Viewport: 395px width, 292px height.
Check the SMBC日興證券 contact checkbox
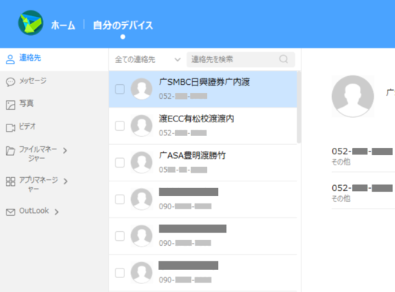click(120, 89)
